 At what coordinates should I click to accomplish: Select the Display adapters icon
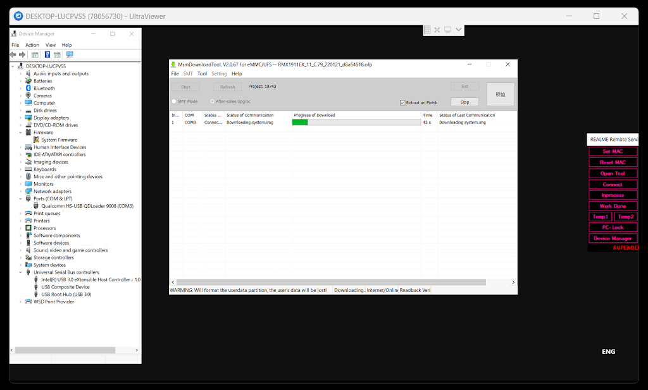coord(28,118)
